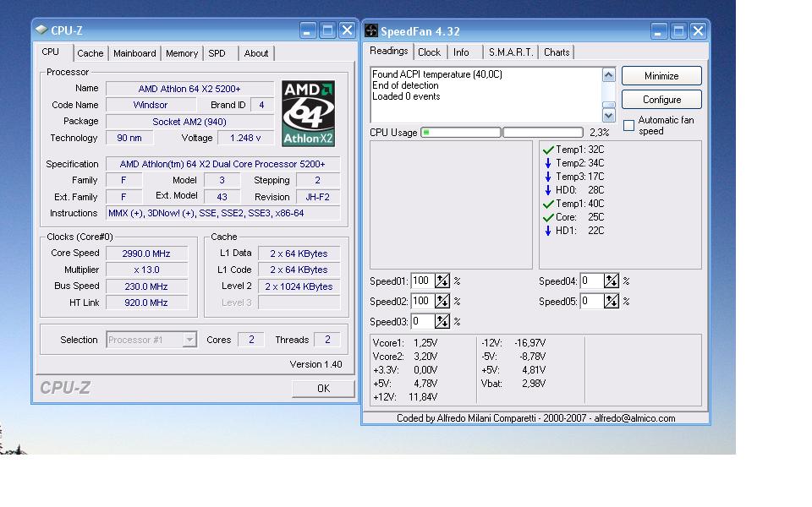This screenshot has width=812, height=507.
Task: Click the log box scroll up arrow
Action: pyautogui.click(x=608, y=75)
